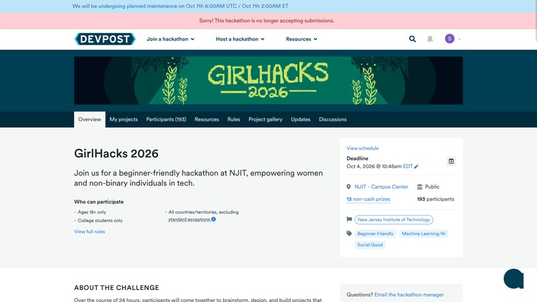Open the 13 non-cash prizes link

pos(368,199)
